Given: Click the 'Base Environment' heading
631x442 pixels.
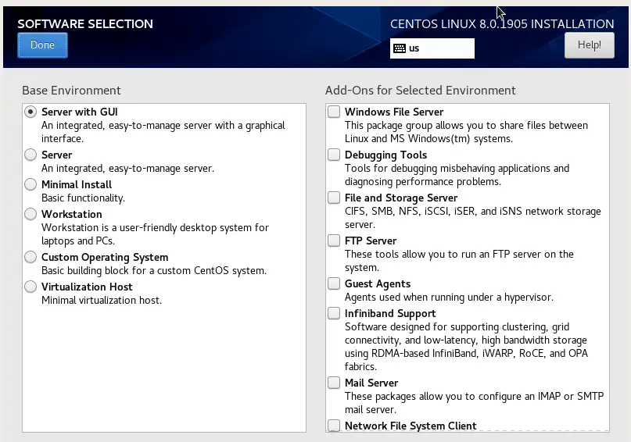Looking at the screenshot, I should [71, 91].
